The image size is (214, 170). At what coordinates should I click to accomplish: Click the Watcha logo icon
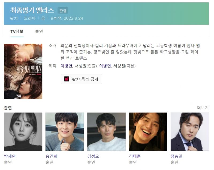point(67,79)
